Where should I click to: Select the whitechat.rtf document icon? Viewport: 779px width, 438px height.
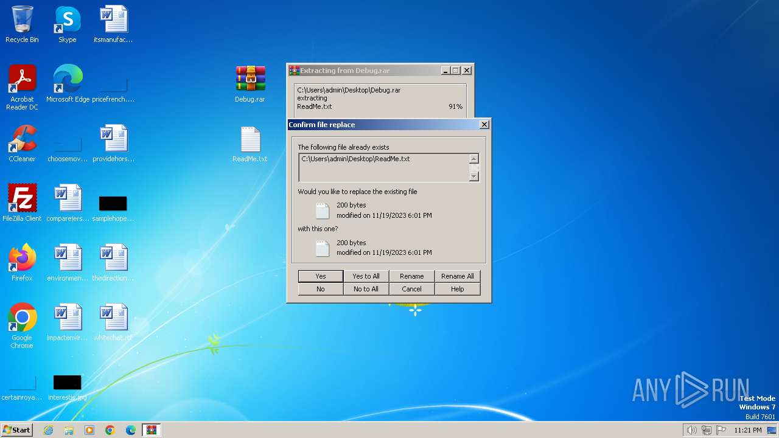point(113,322)
